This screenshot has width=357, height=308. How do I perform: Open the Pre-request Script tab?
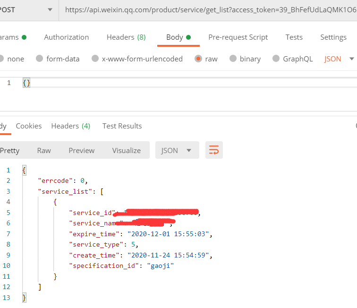click(x=238, y=37)
